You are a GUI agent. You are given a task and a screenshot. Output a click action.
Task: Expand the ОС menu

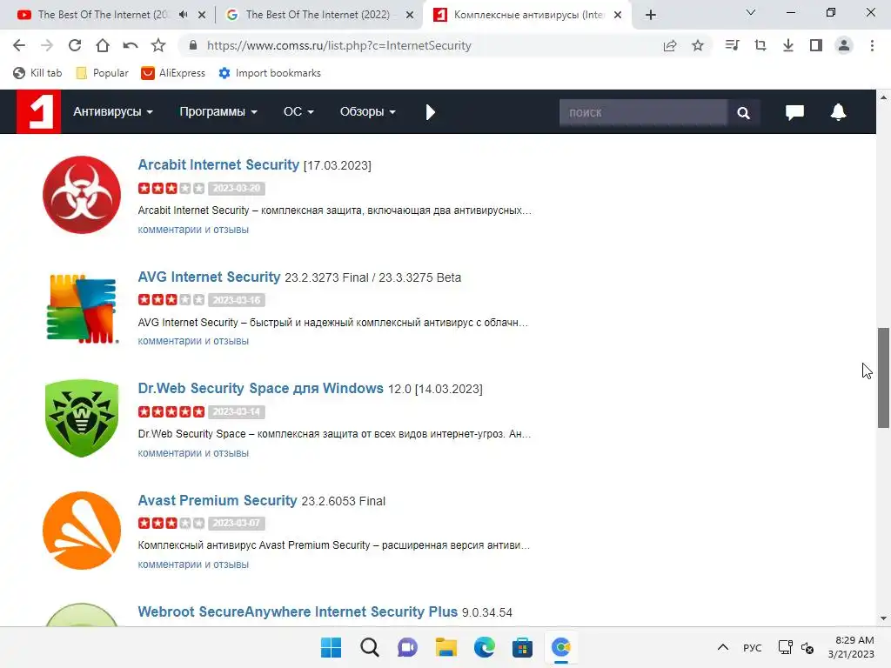[299, 112]
